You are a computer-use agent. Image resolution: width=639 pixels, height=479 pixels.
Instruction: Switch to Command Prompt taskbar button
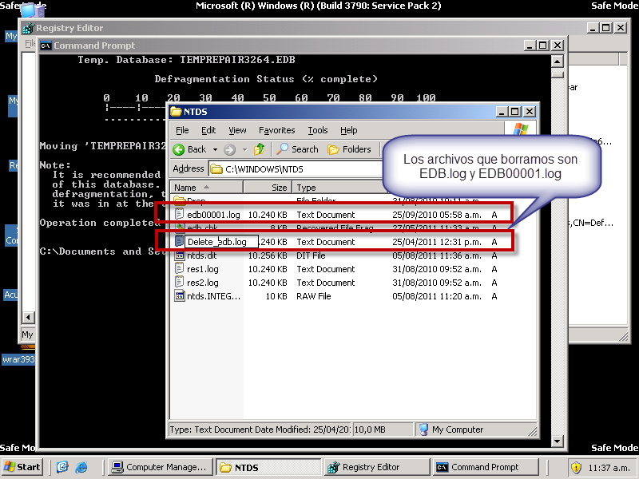point(477,467)
